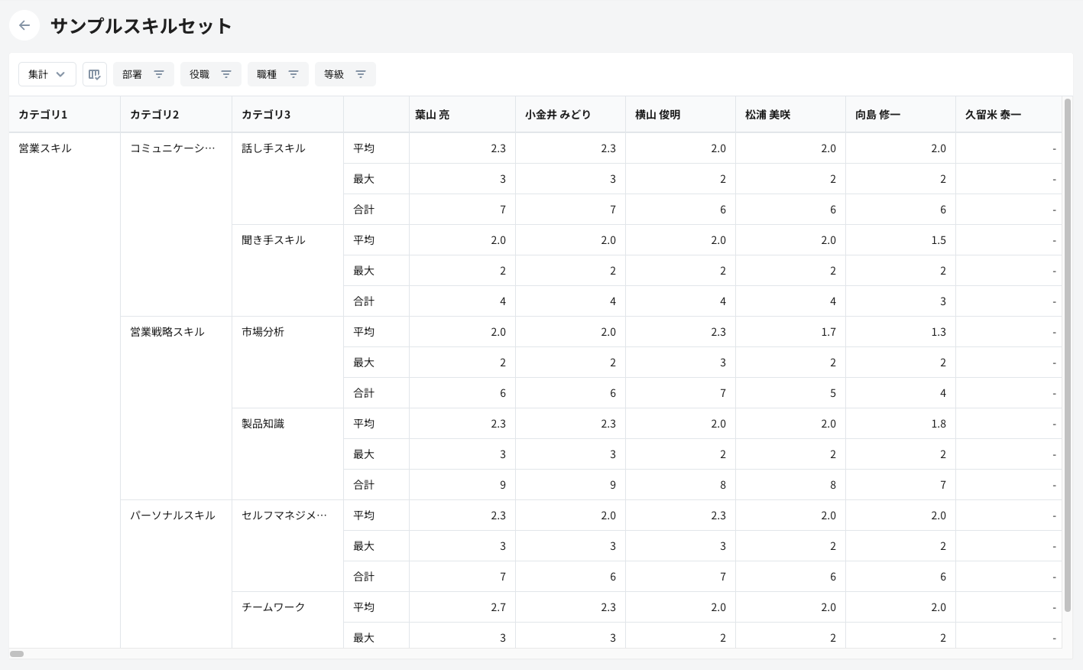The image size is (1083, 670).
Task: Click the horizontal scrollbar thumb at bottom
Action: pos(17,654)
